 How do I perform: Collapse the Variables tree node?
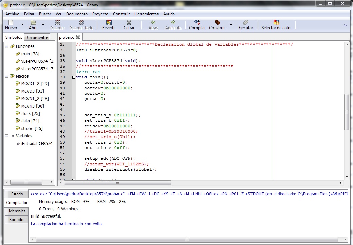[x=6, y=136]
